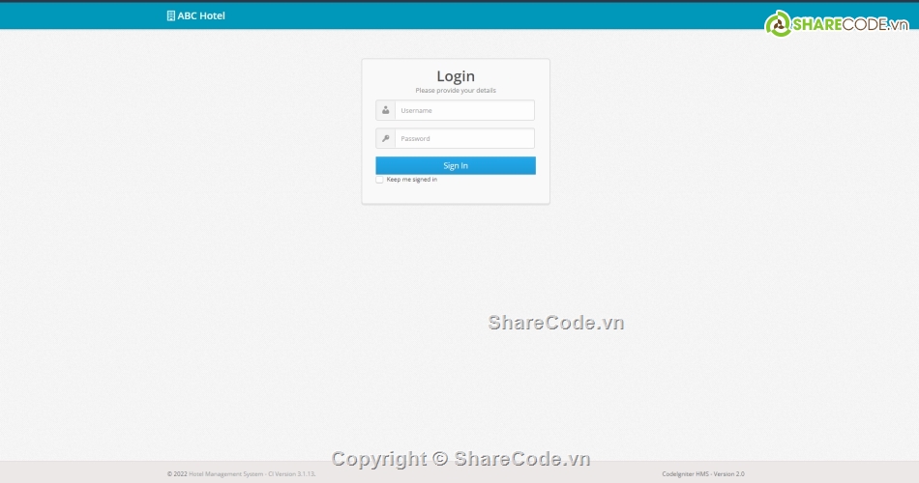Click the key icon beside Password
The width and height of the screenshot is (919, 483).
386,139
